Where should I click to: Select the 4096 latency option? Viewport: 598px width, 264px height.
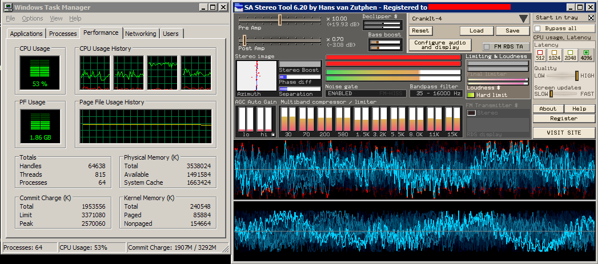point(586,55)
